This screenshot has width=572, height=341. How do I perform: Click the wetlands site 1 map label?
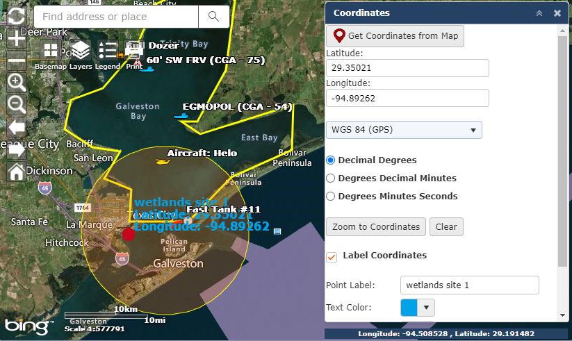pos(181,202)
